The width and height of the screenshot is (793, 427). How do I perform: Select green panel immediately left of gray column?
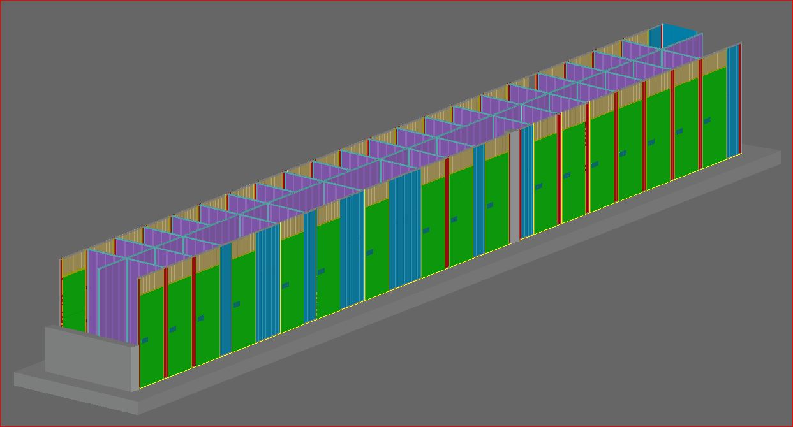click(497, 201)
